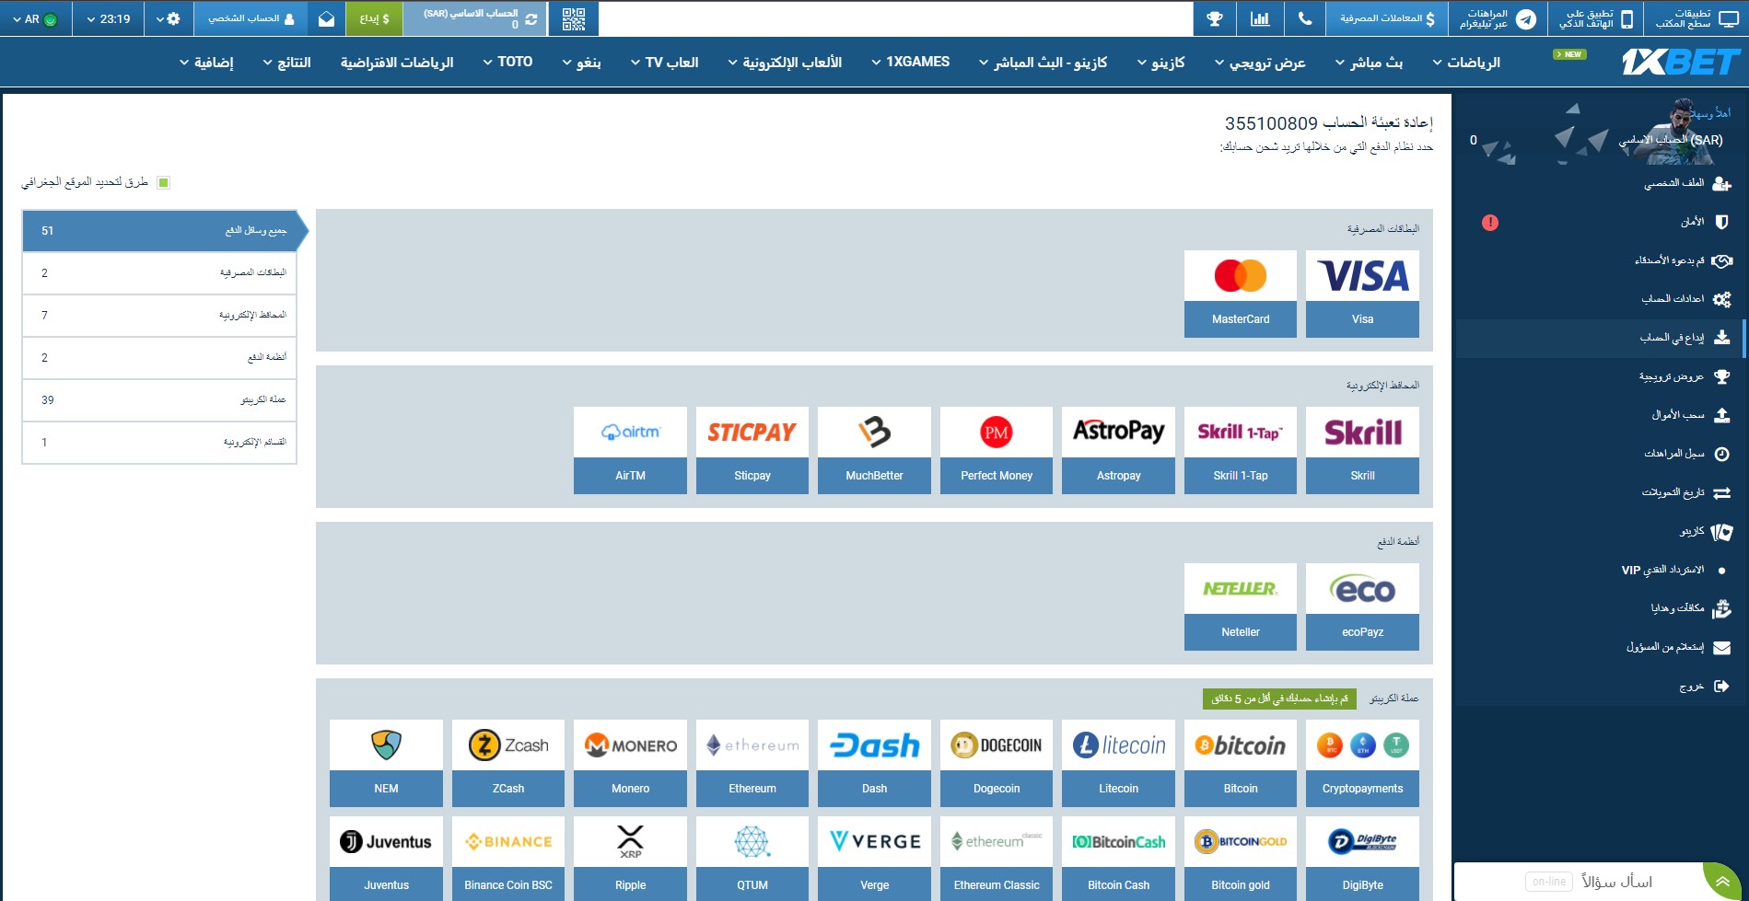Open bet history in sidebar

pos(1601,454)
